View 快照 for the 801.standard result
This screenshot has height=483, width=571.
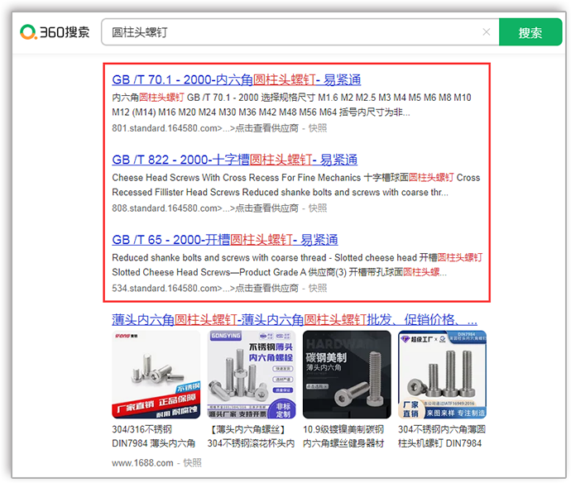(318, 128)
